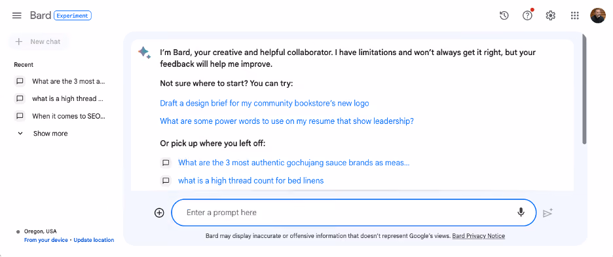Click chat icon beside gochujang sauce link
Viewport: 613px width, 257px height.
166,163
